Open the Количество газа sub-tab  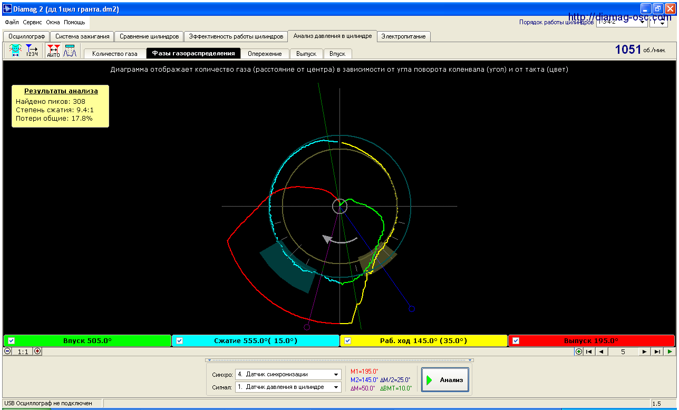tap(114, 54)
